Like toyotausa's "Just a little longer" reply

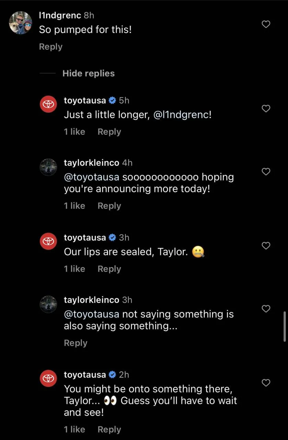[x=266, y=109]
